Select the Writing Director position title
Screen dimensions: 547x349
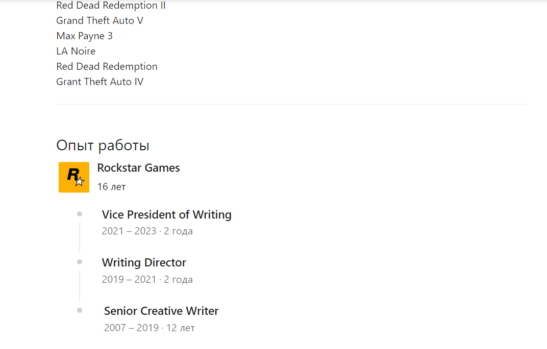pos(144,262)
